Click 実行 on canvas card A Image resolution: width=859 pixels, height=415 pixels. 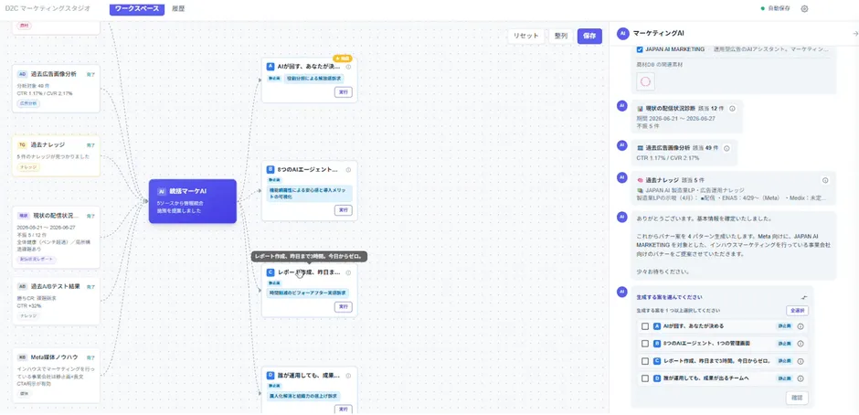pos(343,92)
